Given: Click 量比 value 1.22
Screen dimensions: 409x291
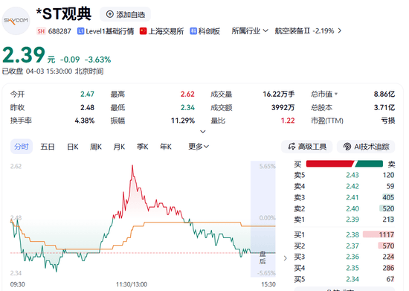Looking at the screenshot, I should pos(288,121).
